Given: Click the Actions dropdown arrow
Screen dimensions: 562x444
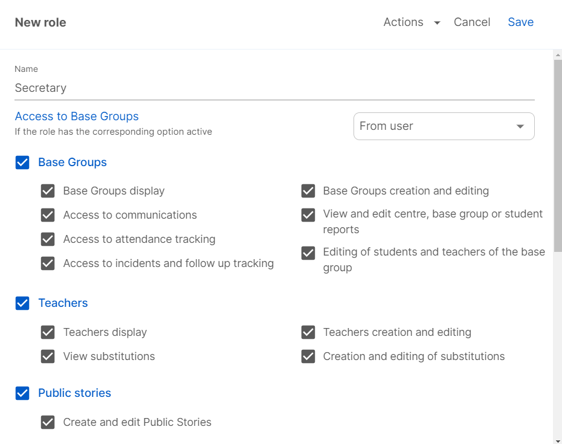Looking at the screenshot, I should (x=437, y=23).
